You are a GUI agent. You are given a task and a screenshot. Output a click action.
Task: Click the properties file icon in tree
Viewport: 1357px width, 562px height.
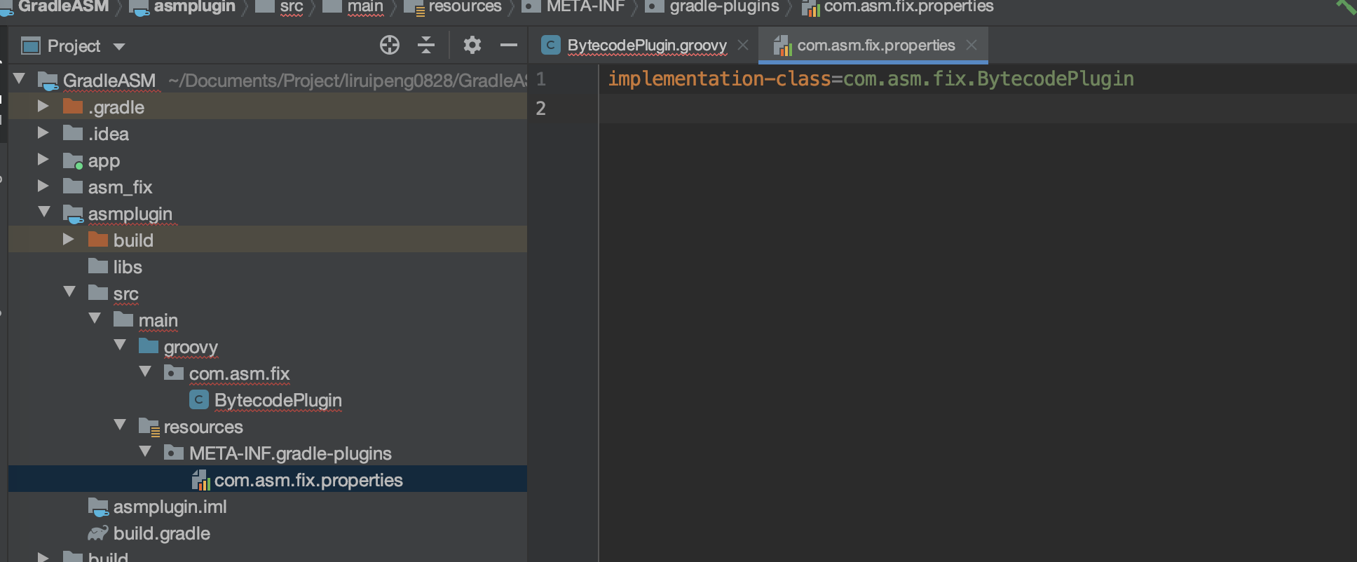point(200,480)
